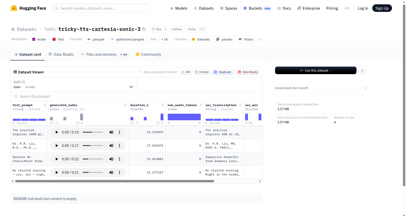Filter by the Text modality tag
406x218 pixels.
[x=58, y=39]
